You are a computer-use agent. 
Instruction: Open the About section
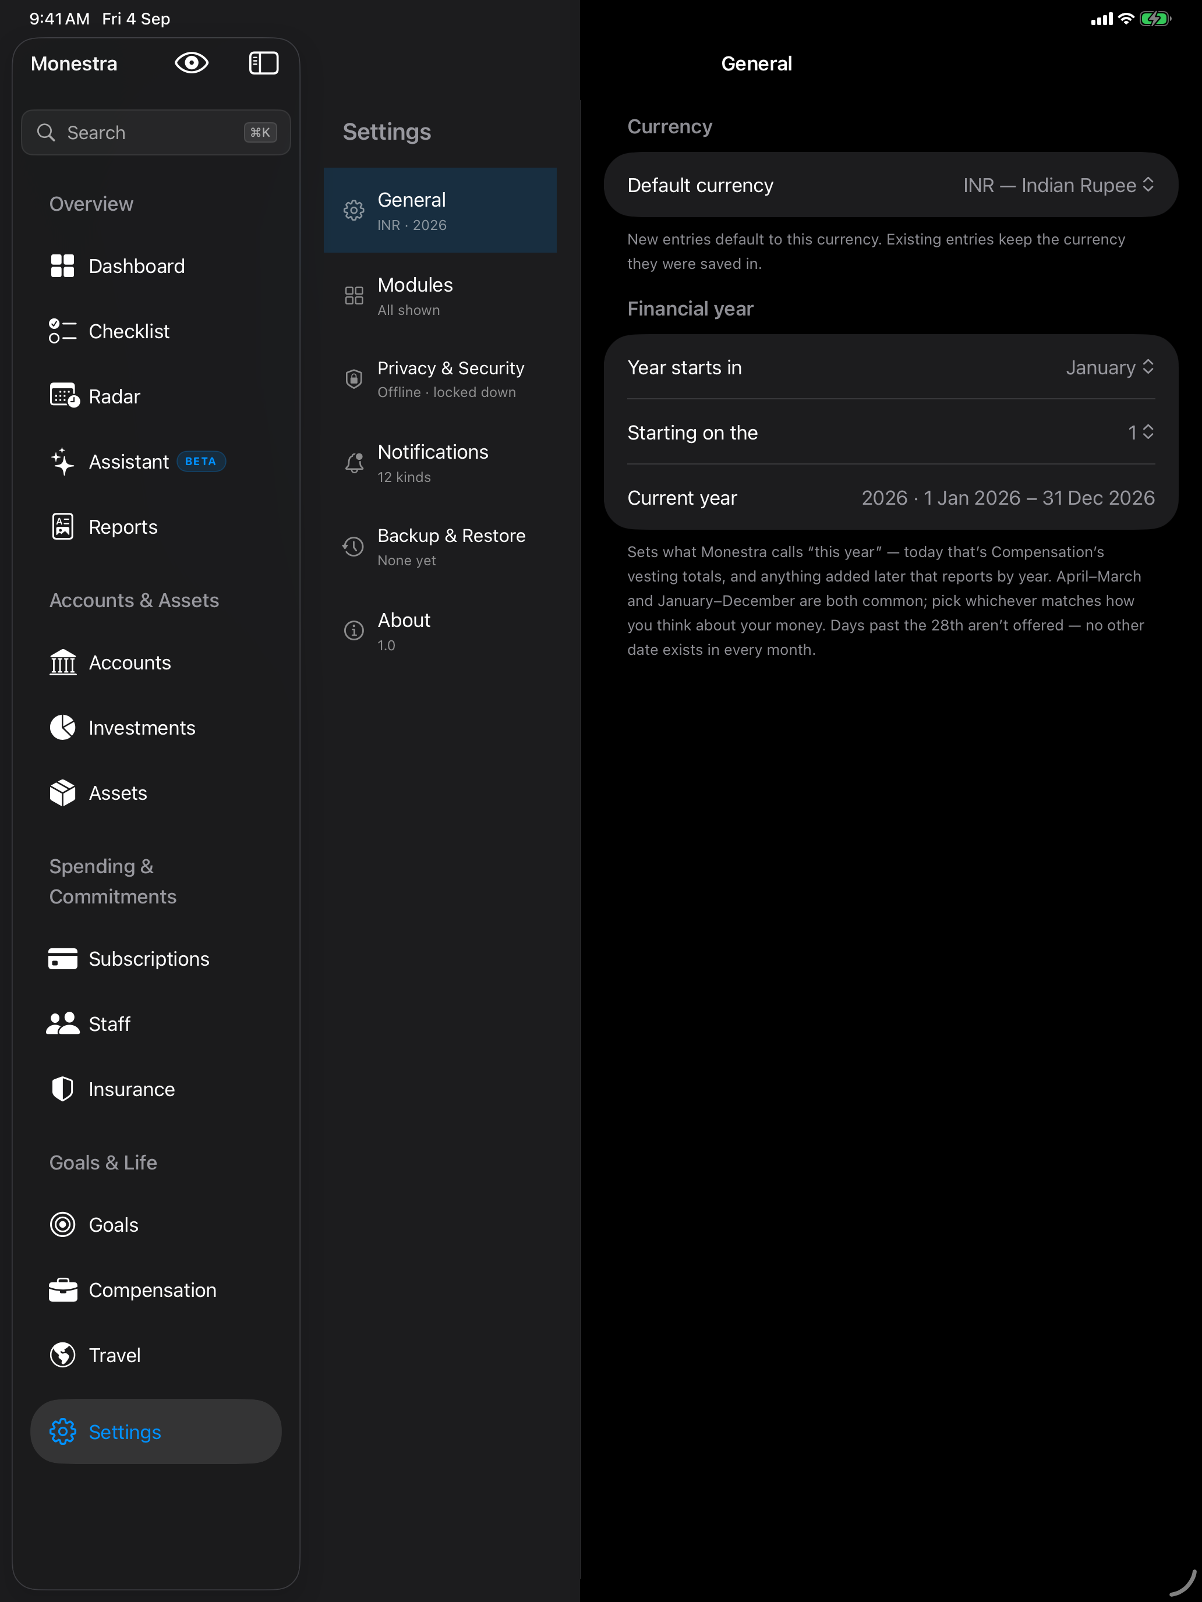[x=440, y=631]
